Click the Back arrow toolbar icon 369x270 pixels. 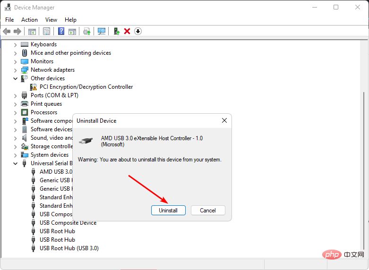7,31
